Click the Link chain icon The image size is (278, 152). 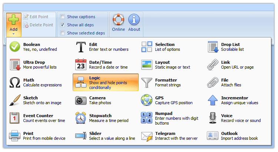[213, 65]
